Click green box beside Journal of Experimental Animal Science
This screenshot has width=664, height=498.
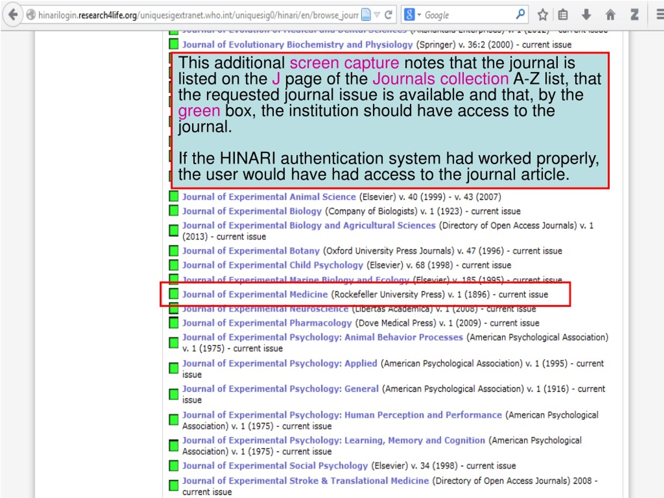point(174,196)
